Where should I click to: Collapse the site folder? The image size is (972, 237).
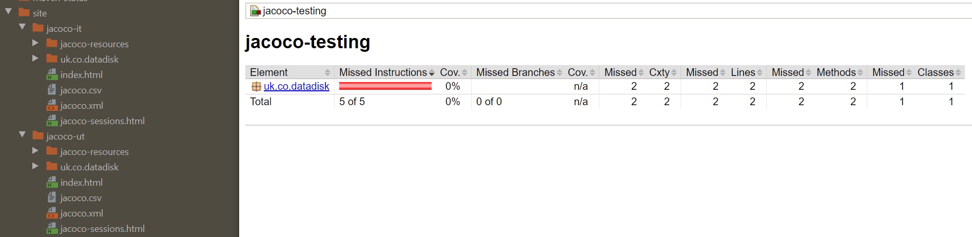click(9, 11)
